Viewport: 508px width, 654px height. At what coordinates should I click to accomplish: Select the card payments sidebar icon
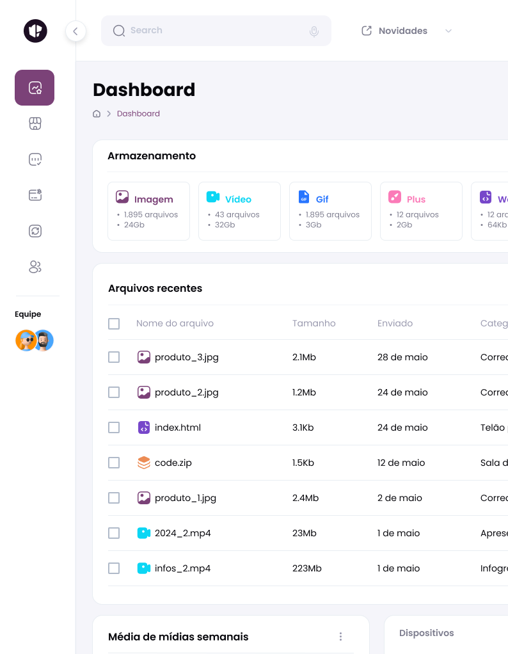35,195
